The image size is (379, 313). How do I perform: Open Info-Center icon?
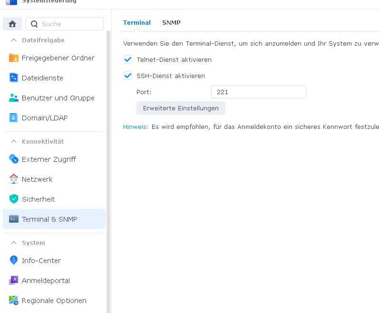click(x=13, y=261)
